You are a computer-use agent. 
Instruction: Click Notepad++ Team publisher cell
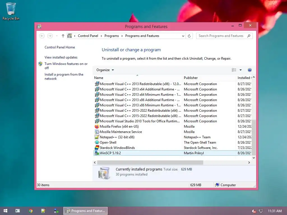197,137
